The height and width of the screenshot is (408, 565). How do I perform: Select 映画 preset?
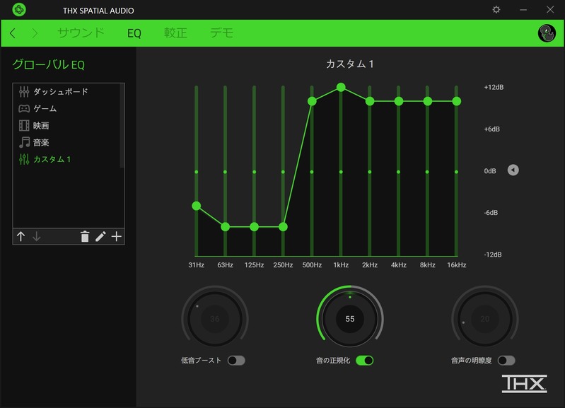(66, 125)
